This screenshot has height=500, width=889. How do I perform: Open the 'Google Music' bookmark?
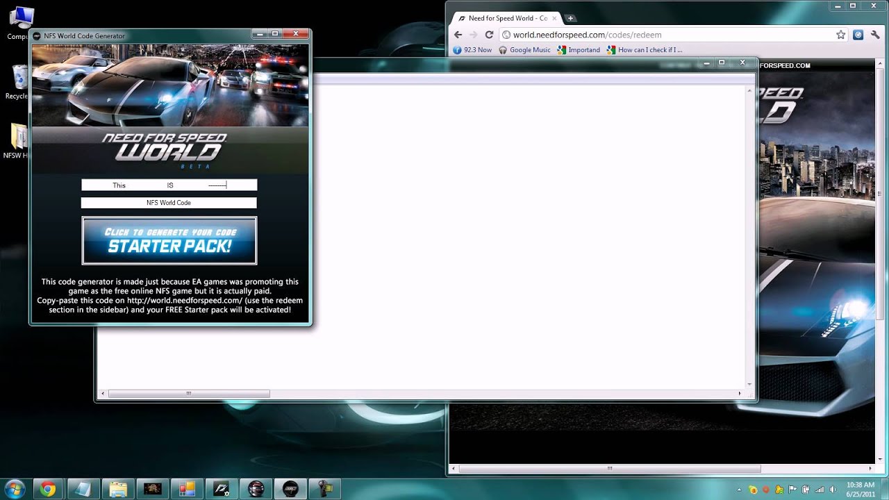click(x=524, y=50)
